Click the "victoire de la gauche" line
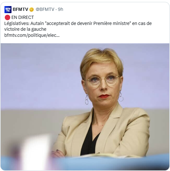Viewport: 170px width, 171px height. [25, 29]
